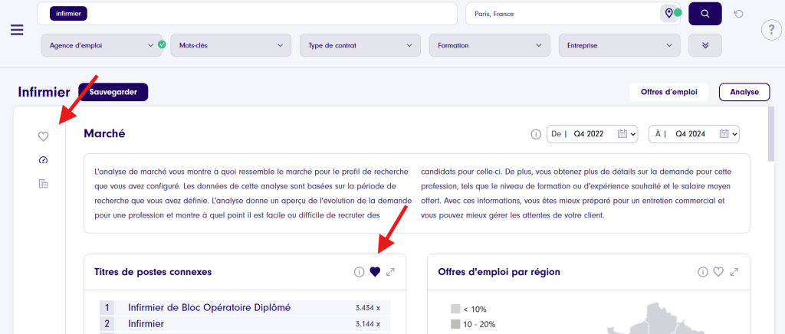Switch to the Offres d'emploi tab

pyautogui.click(x=668, y=92)
